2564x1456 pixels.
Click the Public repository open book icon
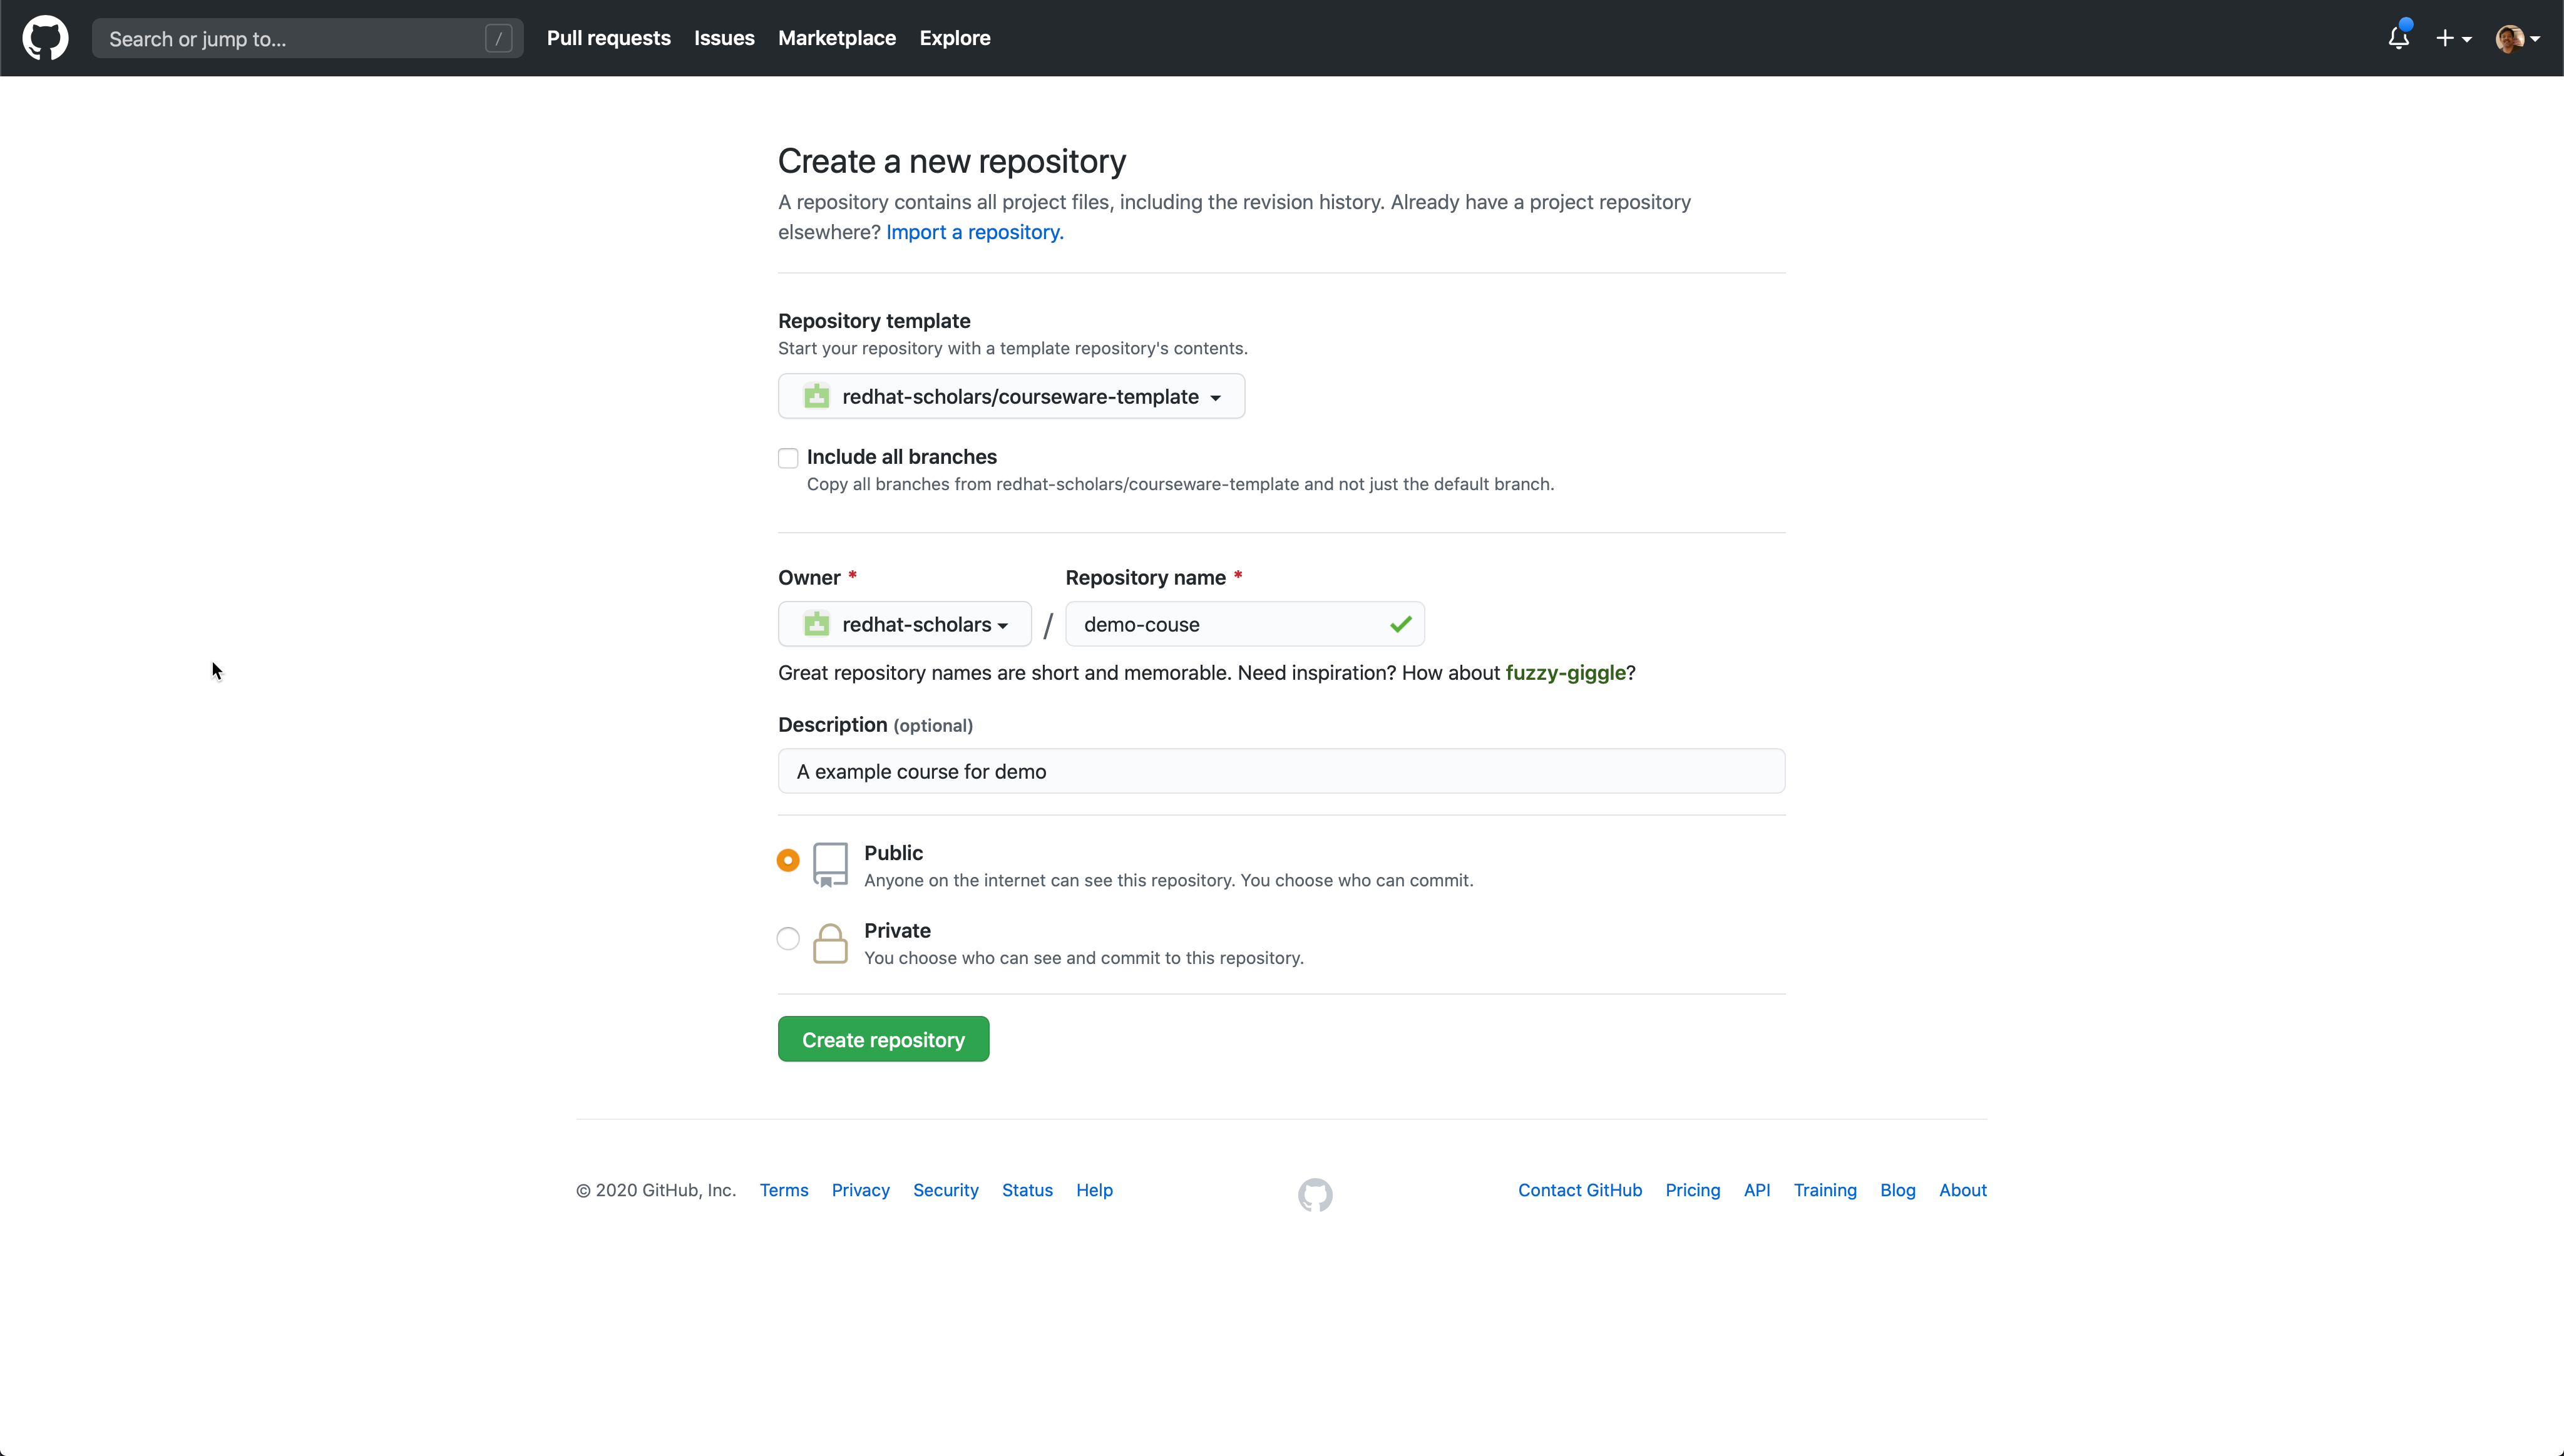(x=829, y=864)
